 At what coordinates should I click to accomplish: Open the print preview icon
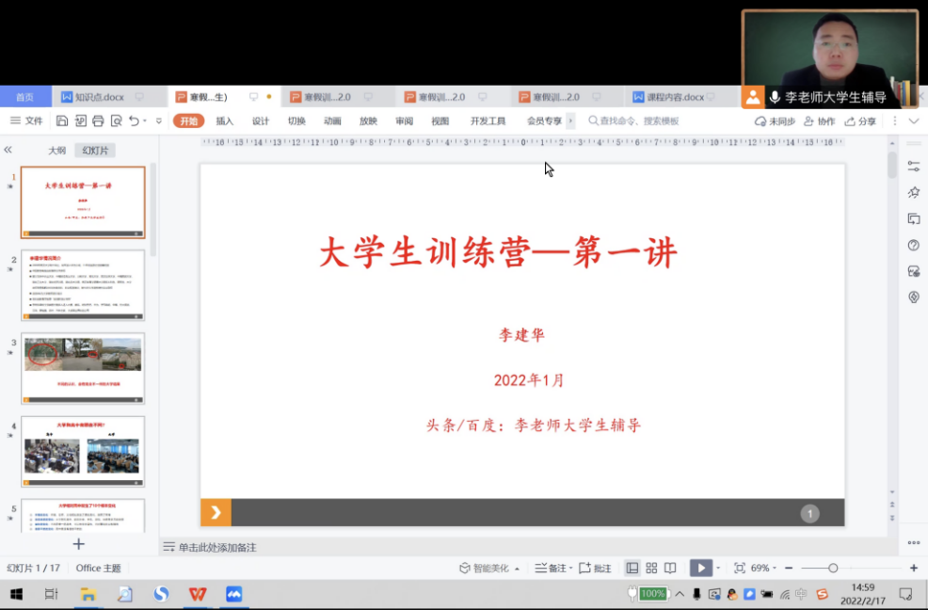116,121
